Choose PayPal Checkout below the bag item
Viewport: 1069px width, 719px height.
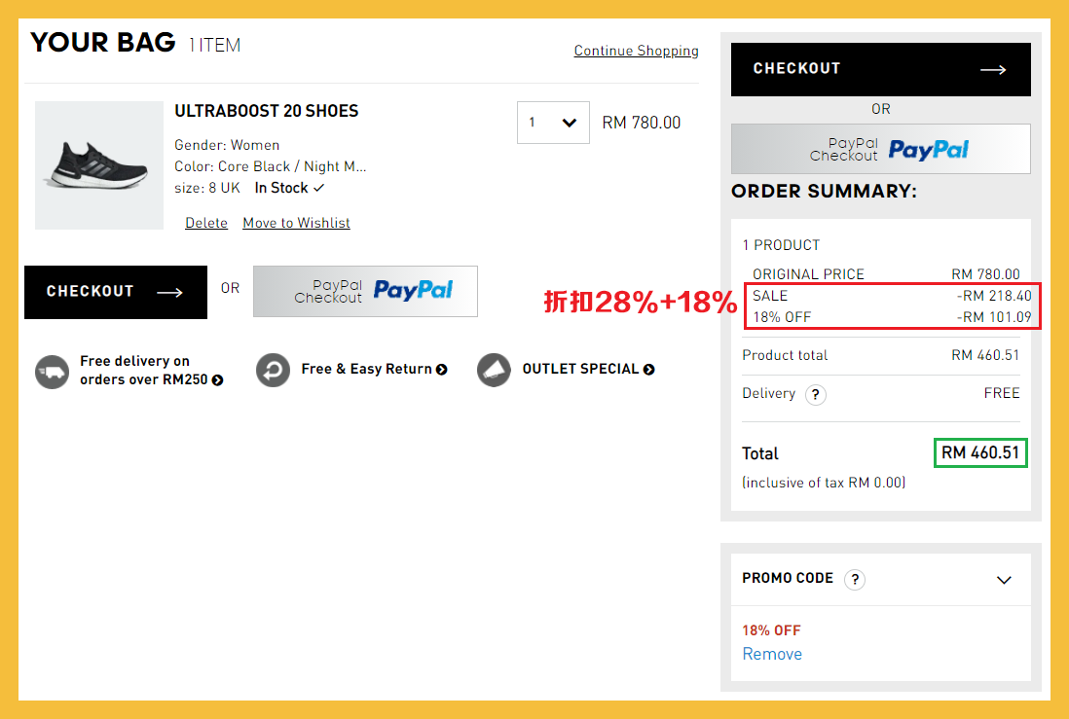(365, 291)
